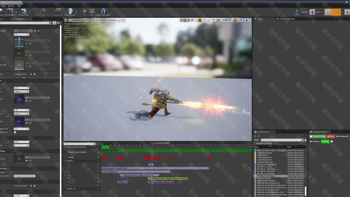Navigate back in the Asset Browser
This screenshot has width=350, height=197.
pos(255,136)
